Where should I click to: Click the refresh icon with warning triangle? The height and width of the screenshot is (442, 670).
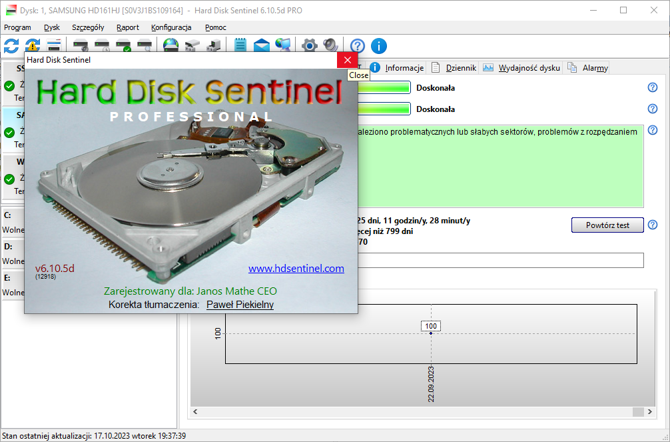[33, 45]
